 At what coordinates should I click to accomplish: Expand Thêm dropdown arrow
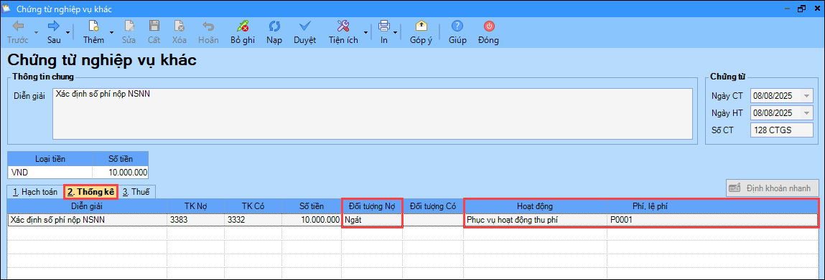click(111, 32)
